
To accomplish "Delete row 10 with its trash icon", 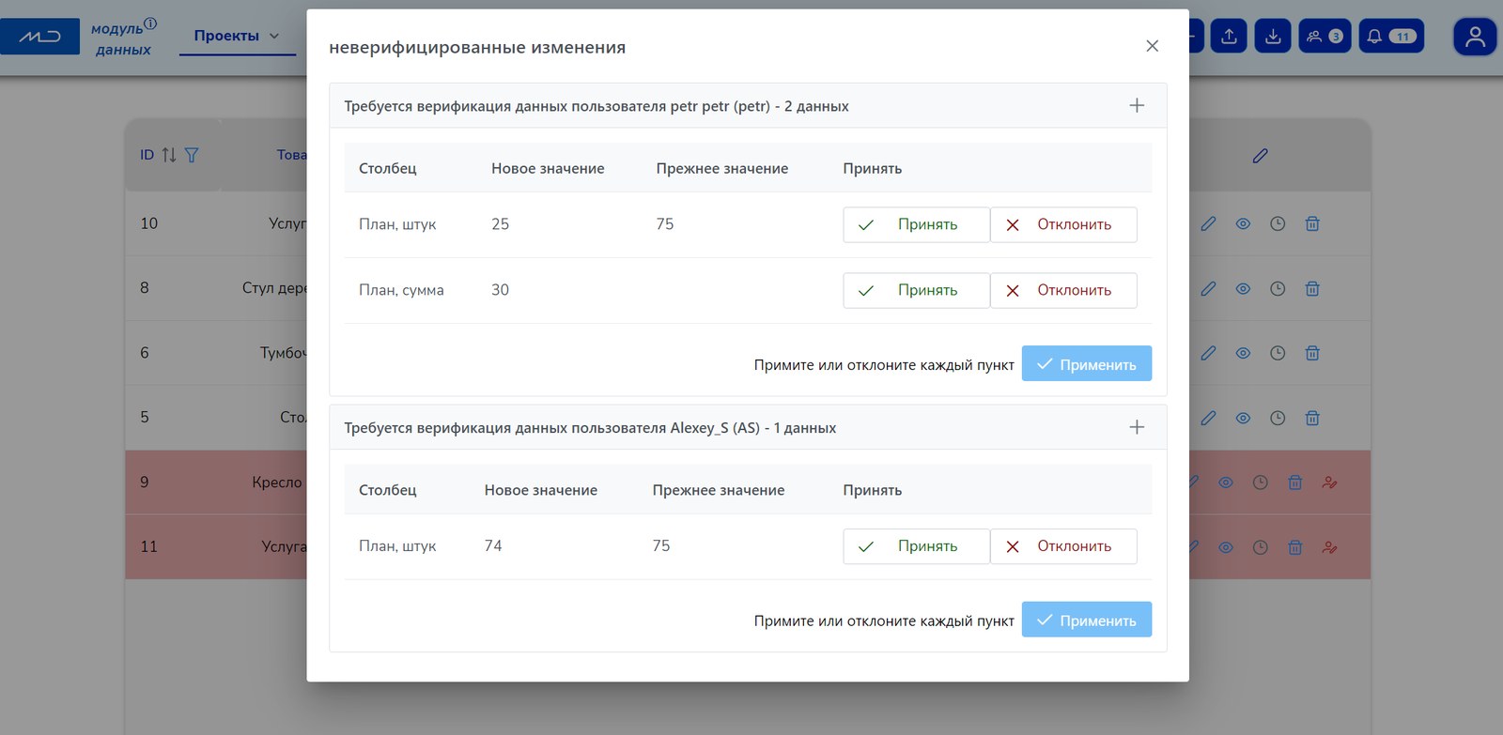I will pos(1312,223).
